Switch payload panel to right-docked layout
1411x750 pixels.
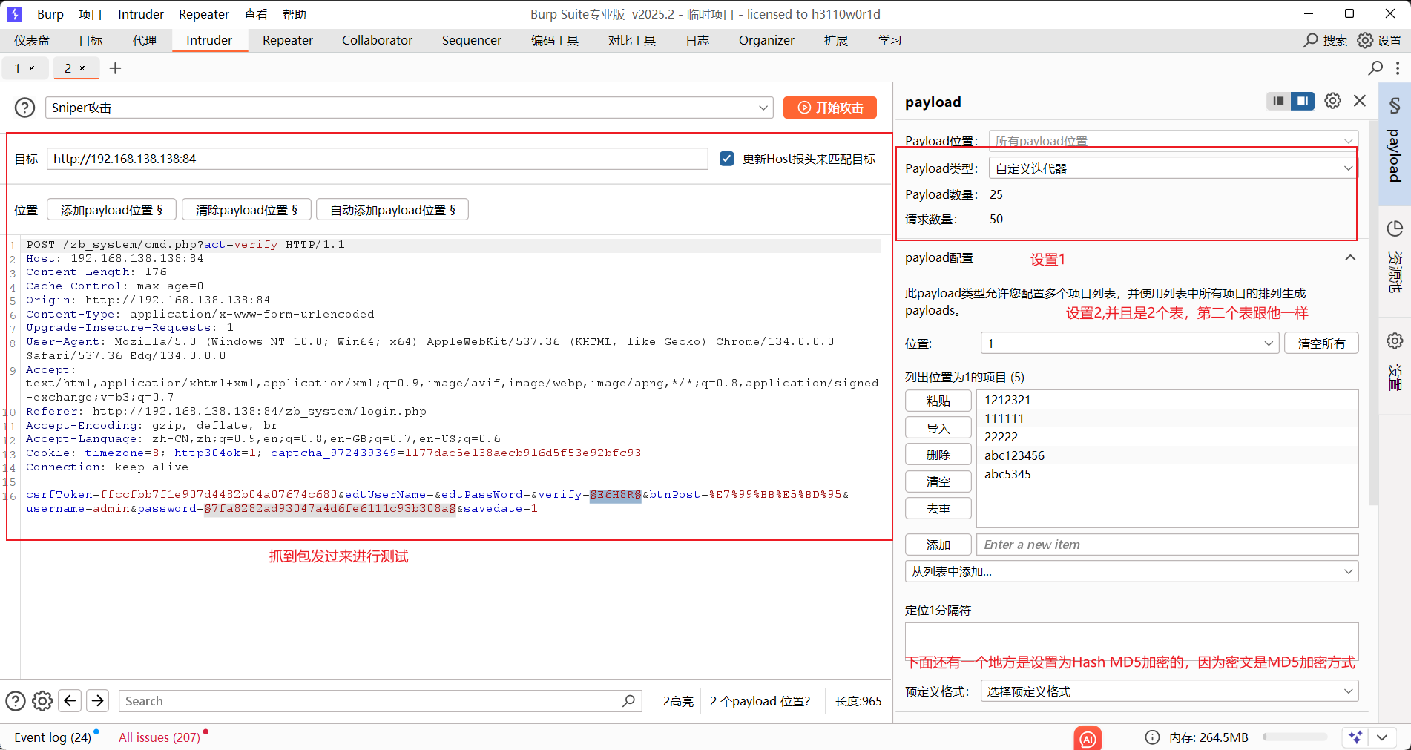click(1303, 101)
